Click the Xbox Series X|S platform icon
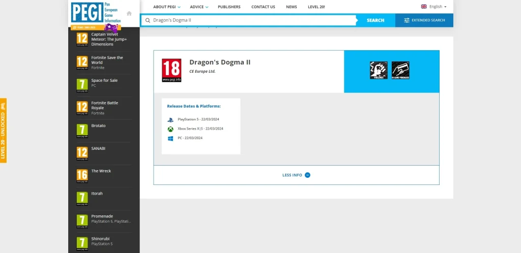This screenshot has width=521, height=253. click(x=170, y=129)
